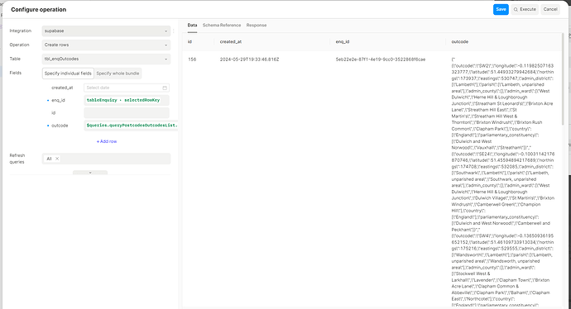Open the integration options kebab menu

click(x=174, y=31)
